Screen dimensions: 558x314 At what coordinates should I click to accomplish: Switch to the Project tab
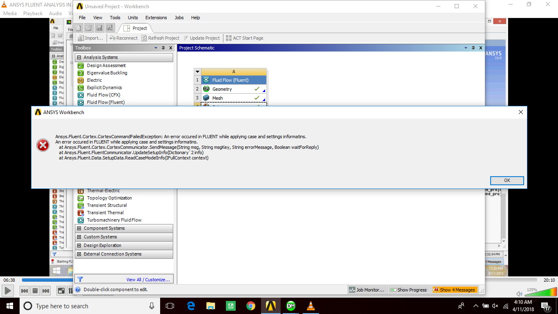[135, 28]
